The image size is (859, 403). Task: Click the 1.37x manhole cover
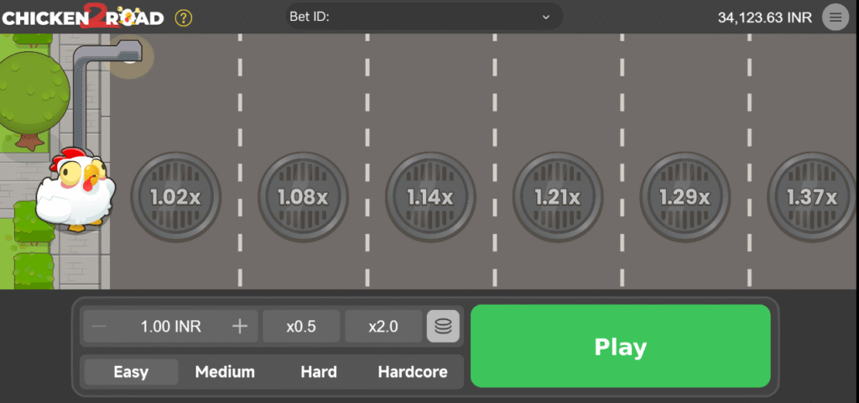click(x=812, y=198)
